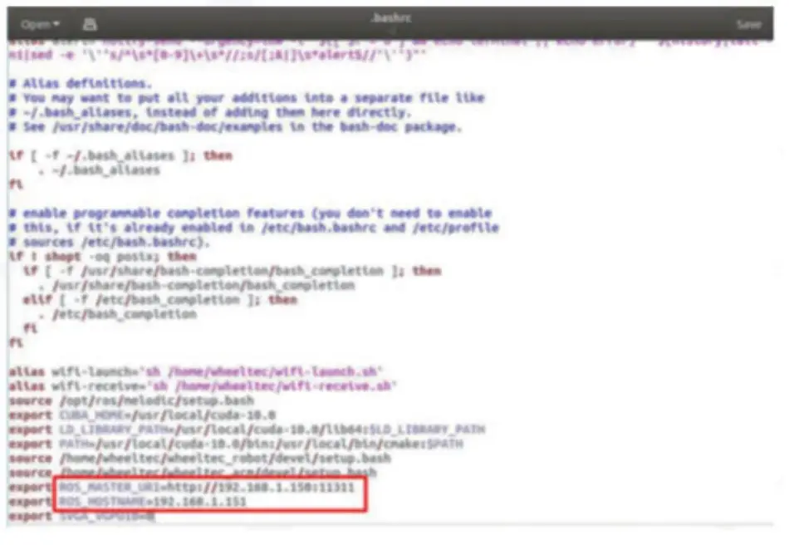This screenshot has width=789, height=545.
Task: Click line 'if [ -f ~/.bash_aliases ]; then'
Action: (120, 155)
